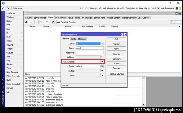Click Reset All Counters in the dialog
Viewport: 183px width, 113px height.
[x=117, y=74]
